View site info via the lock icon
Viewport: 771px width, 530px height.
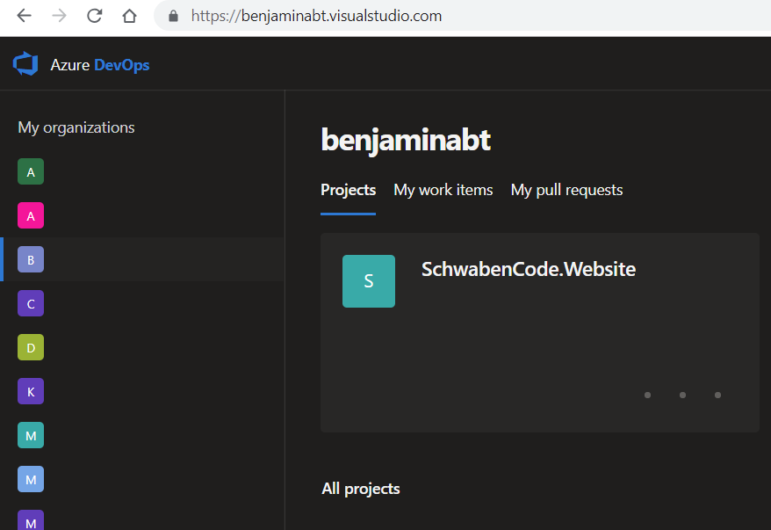pyautogui.click(x=173, y=16)
